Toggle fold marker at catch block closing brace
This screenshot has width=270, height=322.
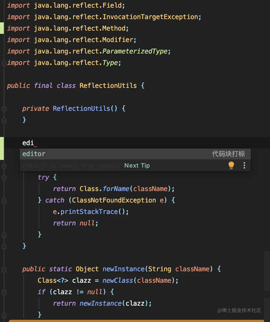pos(4,235)
